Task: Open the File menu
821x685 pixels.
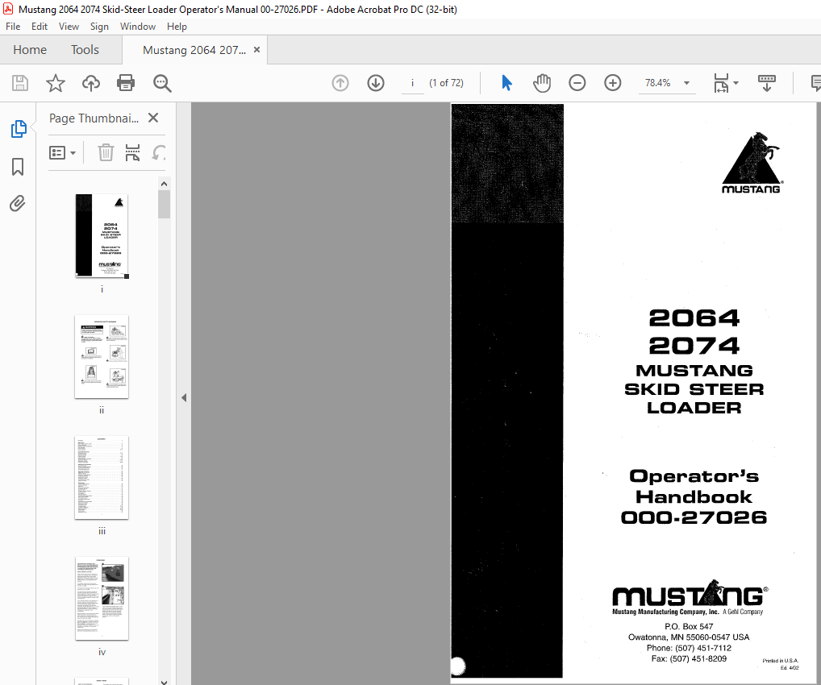Action: tap(13, 26)
